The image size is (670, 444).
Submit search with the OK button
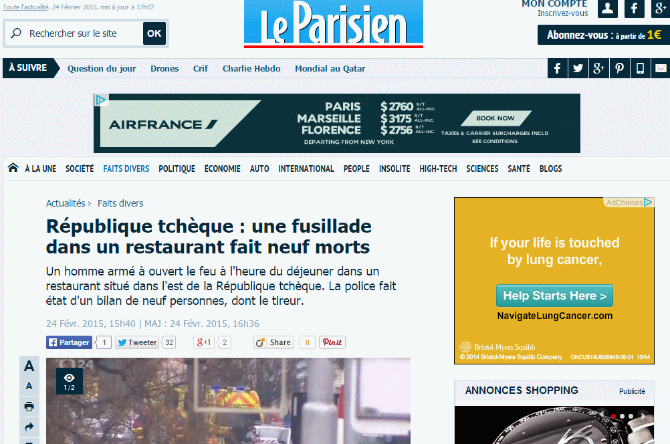[154, 33]
